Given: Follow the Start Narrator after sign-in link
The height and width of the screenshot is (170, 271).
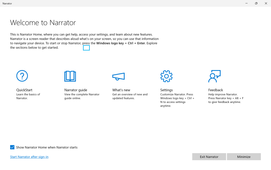Looking at the screenshot, I should coord(29,157).
